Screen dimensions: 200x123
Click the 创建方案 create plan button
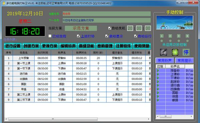click(31, 46)
